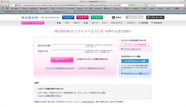Go back with Safari's back arrow

[x=3, y=5]
